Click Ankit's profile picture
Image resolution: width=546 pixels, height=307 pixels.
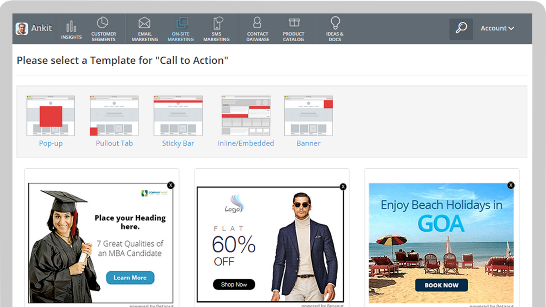pyautogui.click(x=21, y=28)
